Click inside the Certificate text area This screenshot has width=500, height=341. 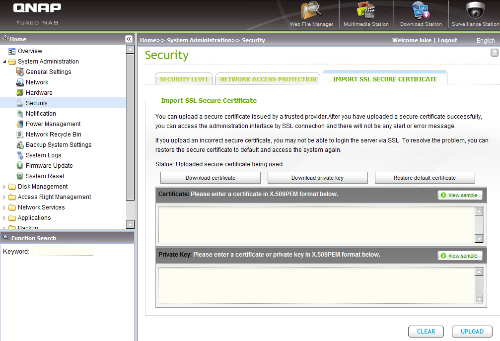point(315,225)
